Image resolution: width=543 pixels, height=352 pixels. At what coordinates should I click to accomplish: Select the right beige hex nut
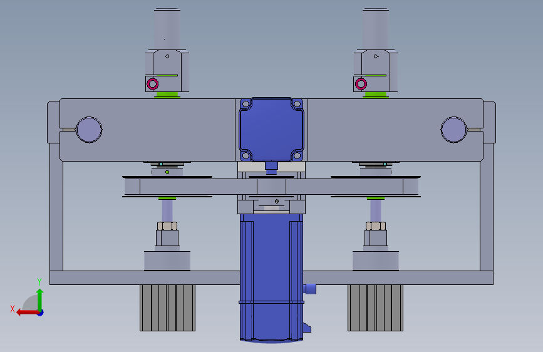click(x=376, y=226)
